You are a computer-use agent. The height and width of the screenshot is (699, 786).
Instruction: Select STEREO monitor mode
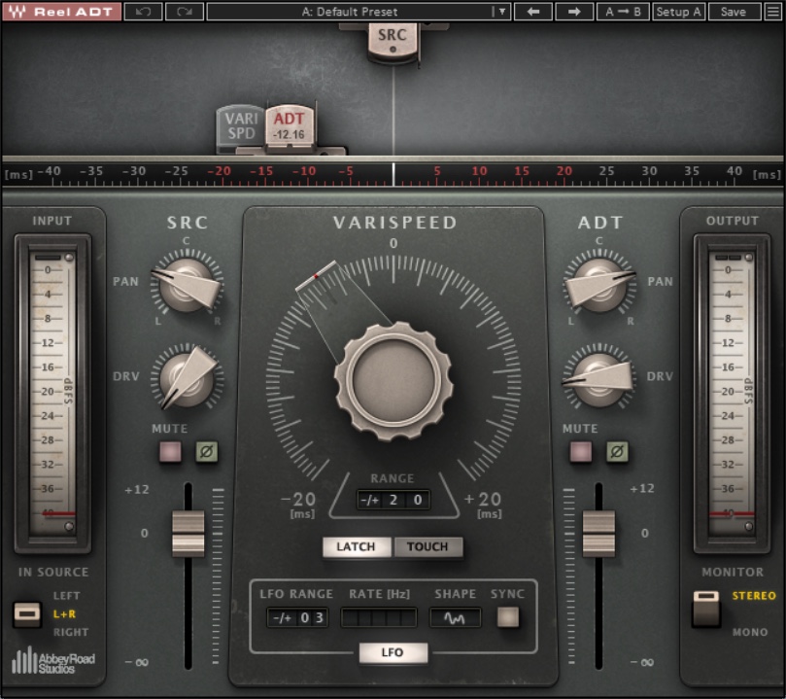[754, 596]
